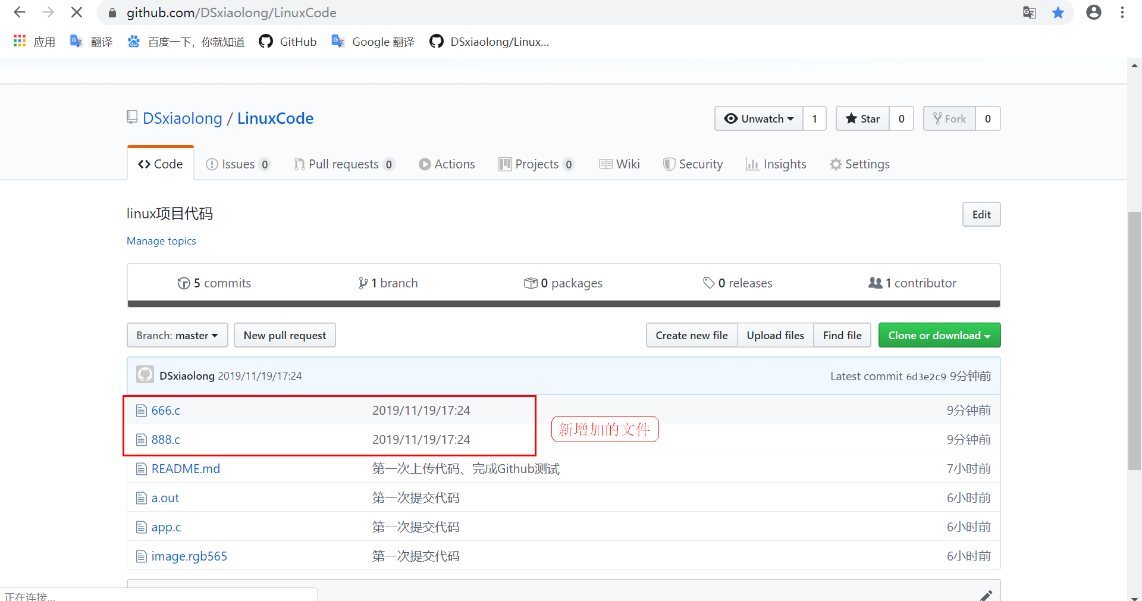This screenshot has width=1142, height=601.
Task: Open the app.c file
Action: [x=166, y=527]
